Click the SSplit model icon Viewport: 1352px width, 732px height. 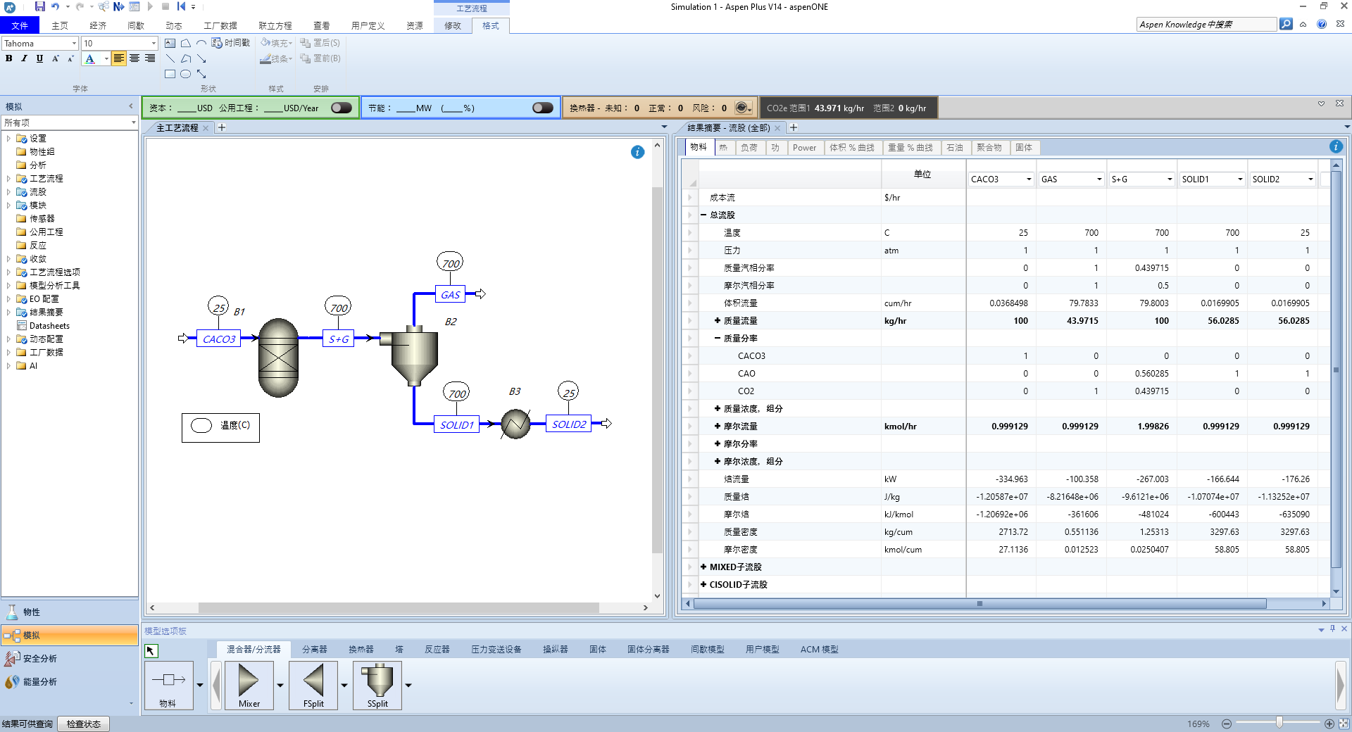pos(377,685)
